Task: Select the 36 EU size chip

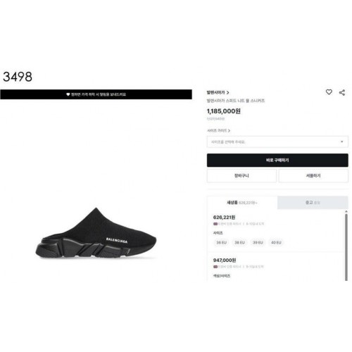Action: coord(221,242)
